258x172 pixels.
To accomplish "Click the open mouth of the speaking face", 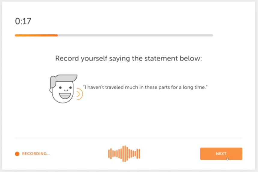I will (x=65, y=96).
